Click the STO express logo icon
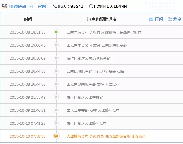Image resolution: width=183 pixels, height=144 pixels. [x=5, y=6]
